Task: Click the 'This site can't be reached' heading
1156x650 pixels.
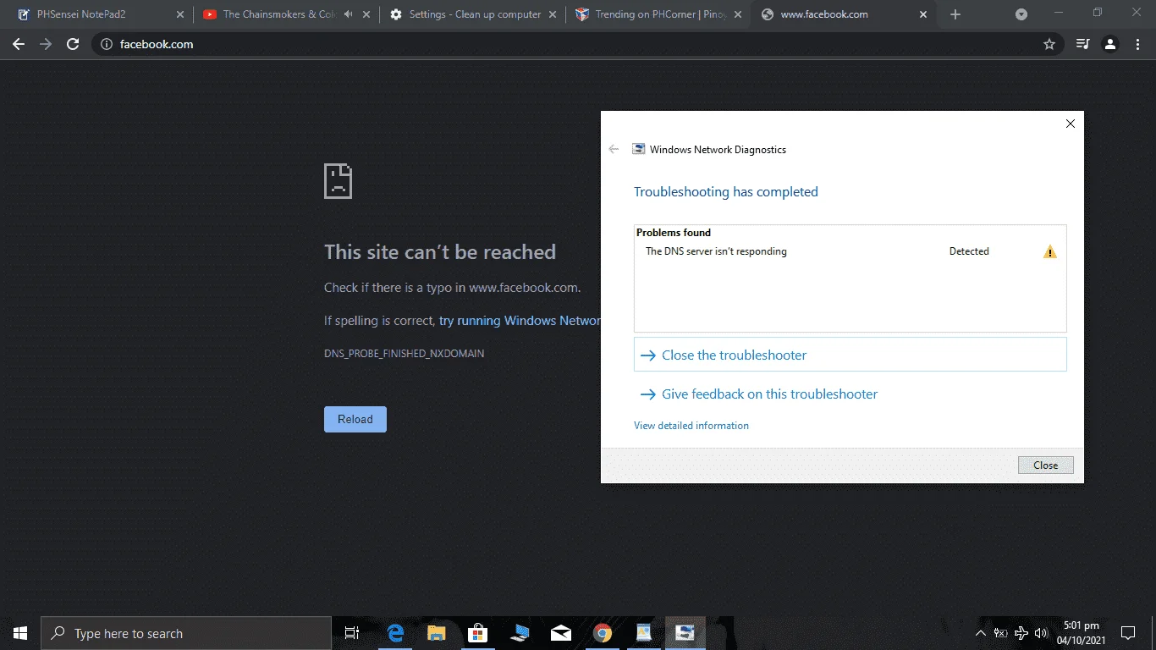Action: (x=440, y=252)
